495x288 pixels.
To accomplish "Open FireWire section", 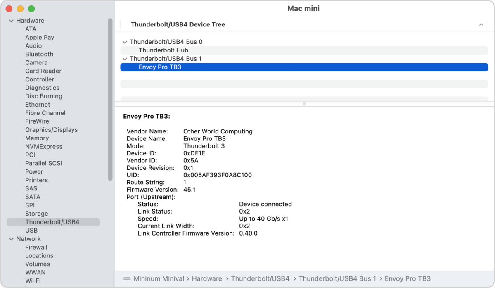I will pyautogui.click(x=37, y=121).
